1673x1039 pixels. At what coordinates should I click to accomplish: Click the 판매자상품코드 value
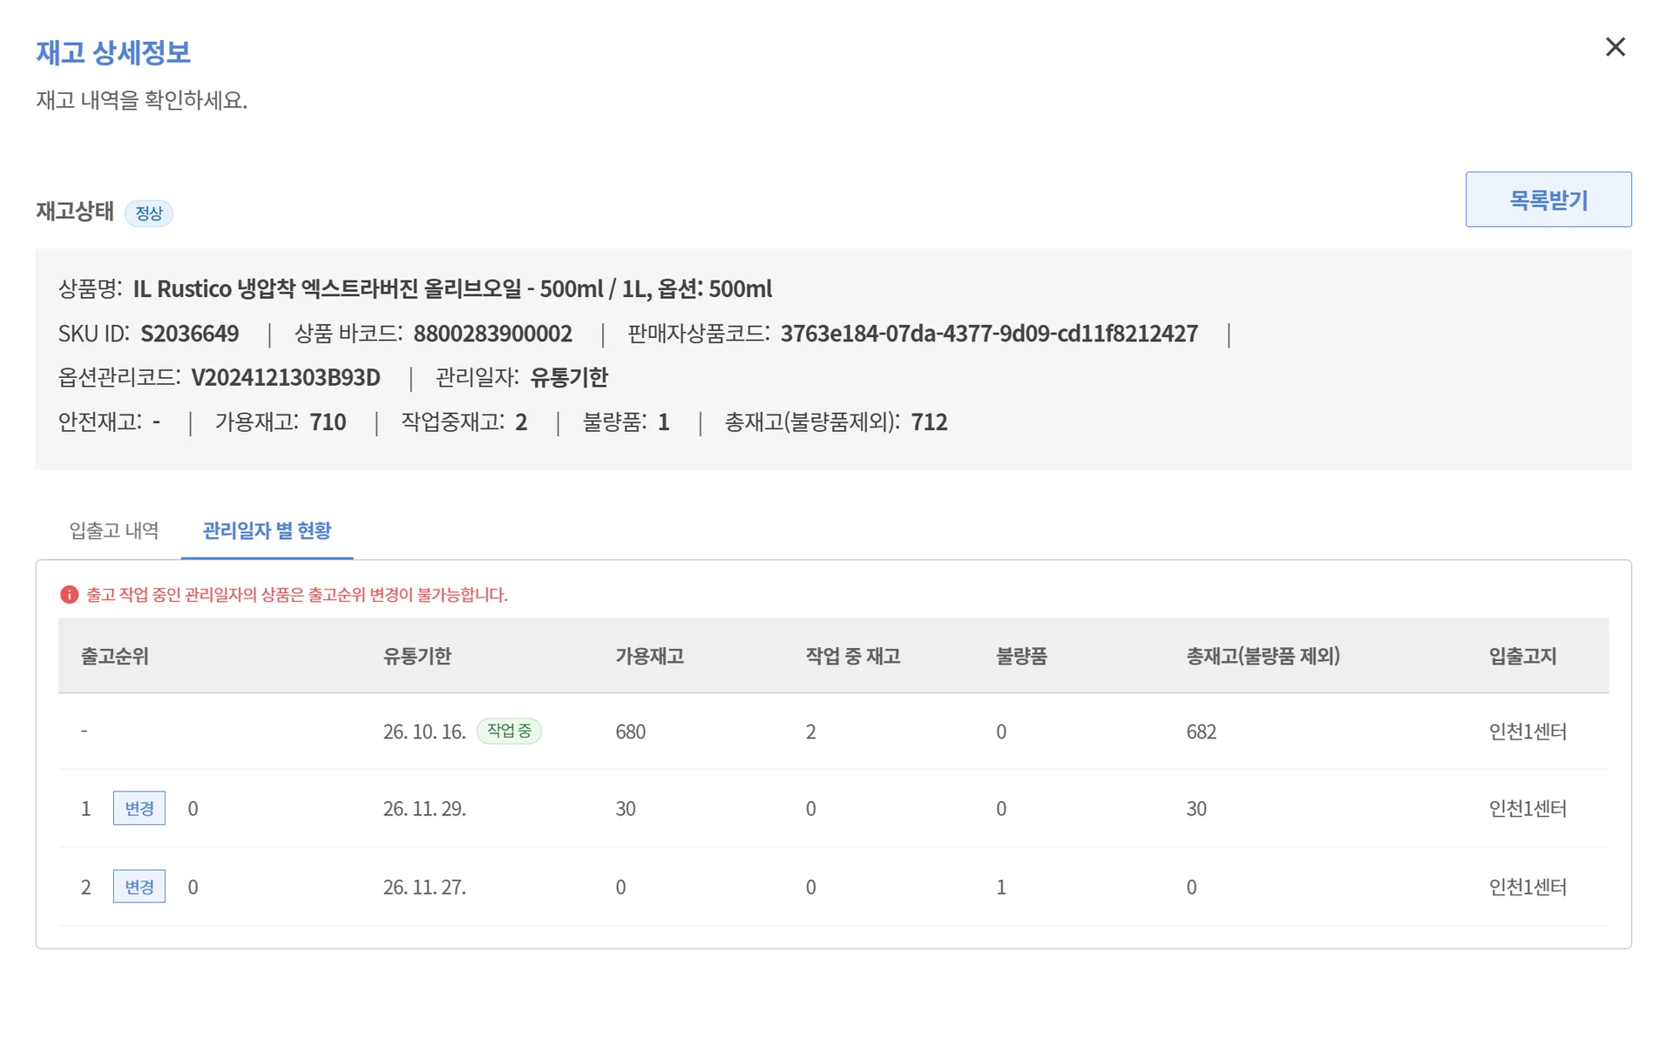click(989, 334)
